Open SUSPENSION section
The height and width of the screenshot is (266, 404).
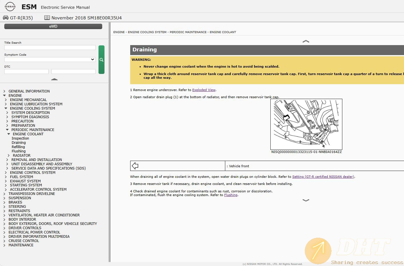[20, 198]
